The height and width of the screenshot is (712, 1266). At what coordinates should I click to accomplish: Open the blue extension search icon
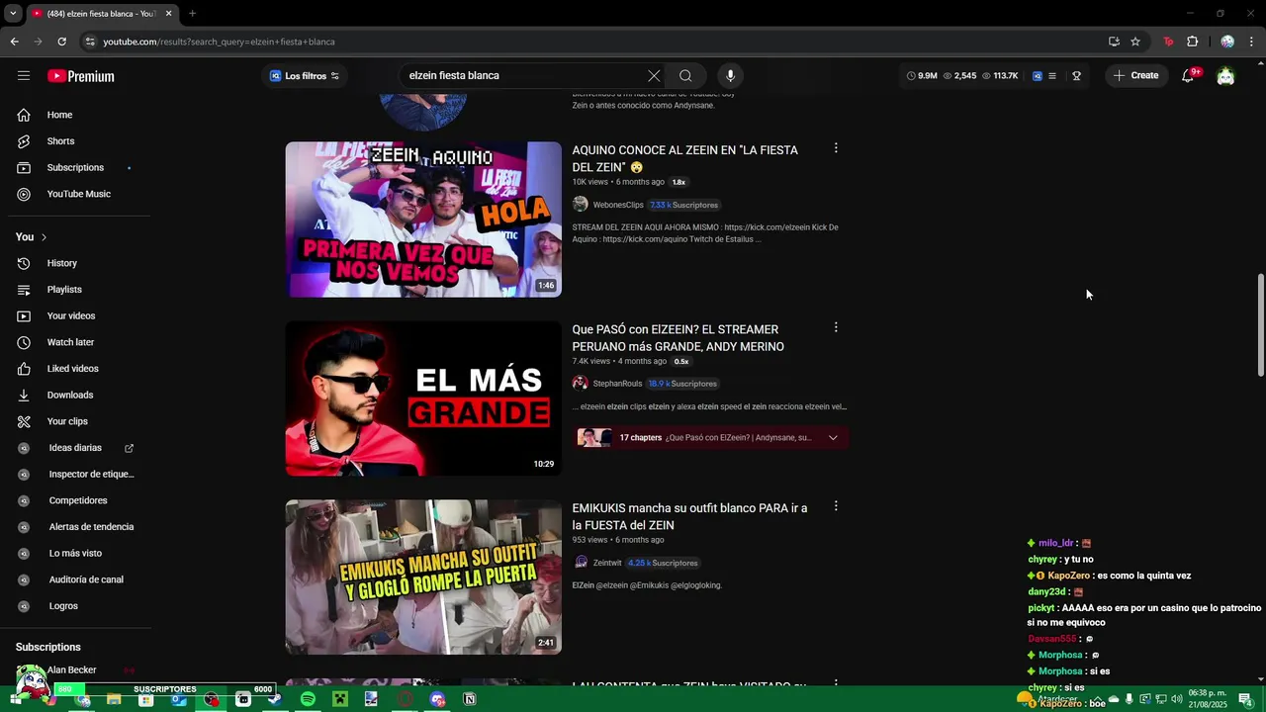(1037, 76)
